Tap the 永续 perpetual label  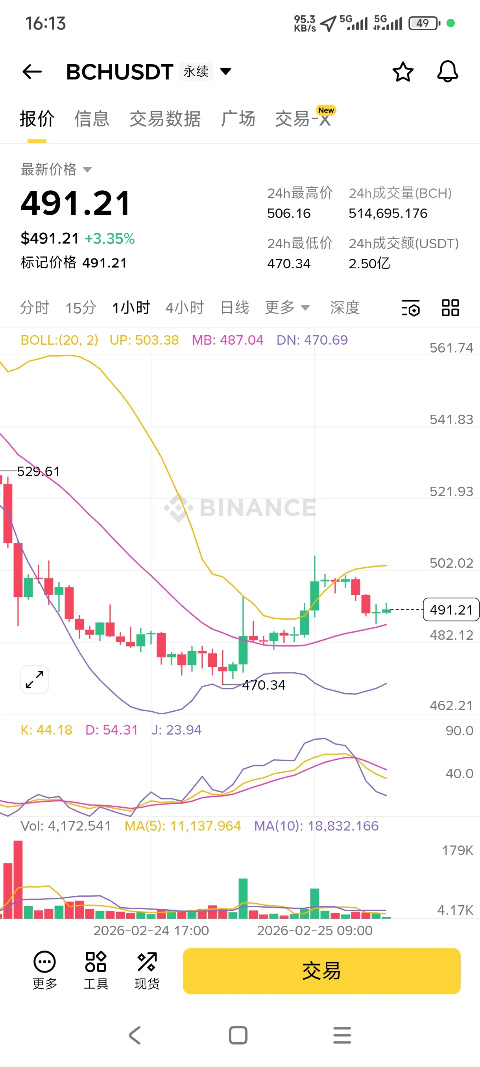pos(196,72)
